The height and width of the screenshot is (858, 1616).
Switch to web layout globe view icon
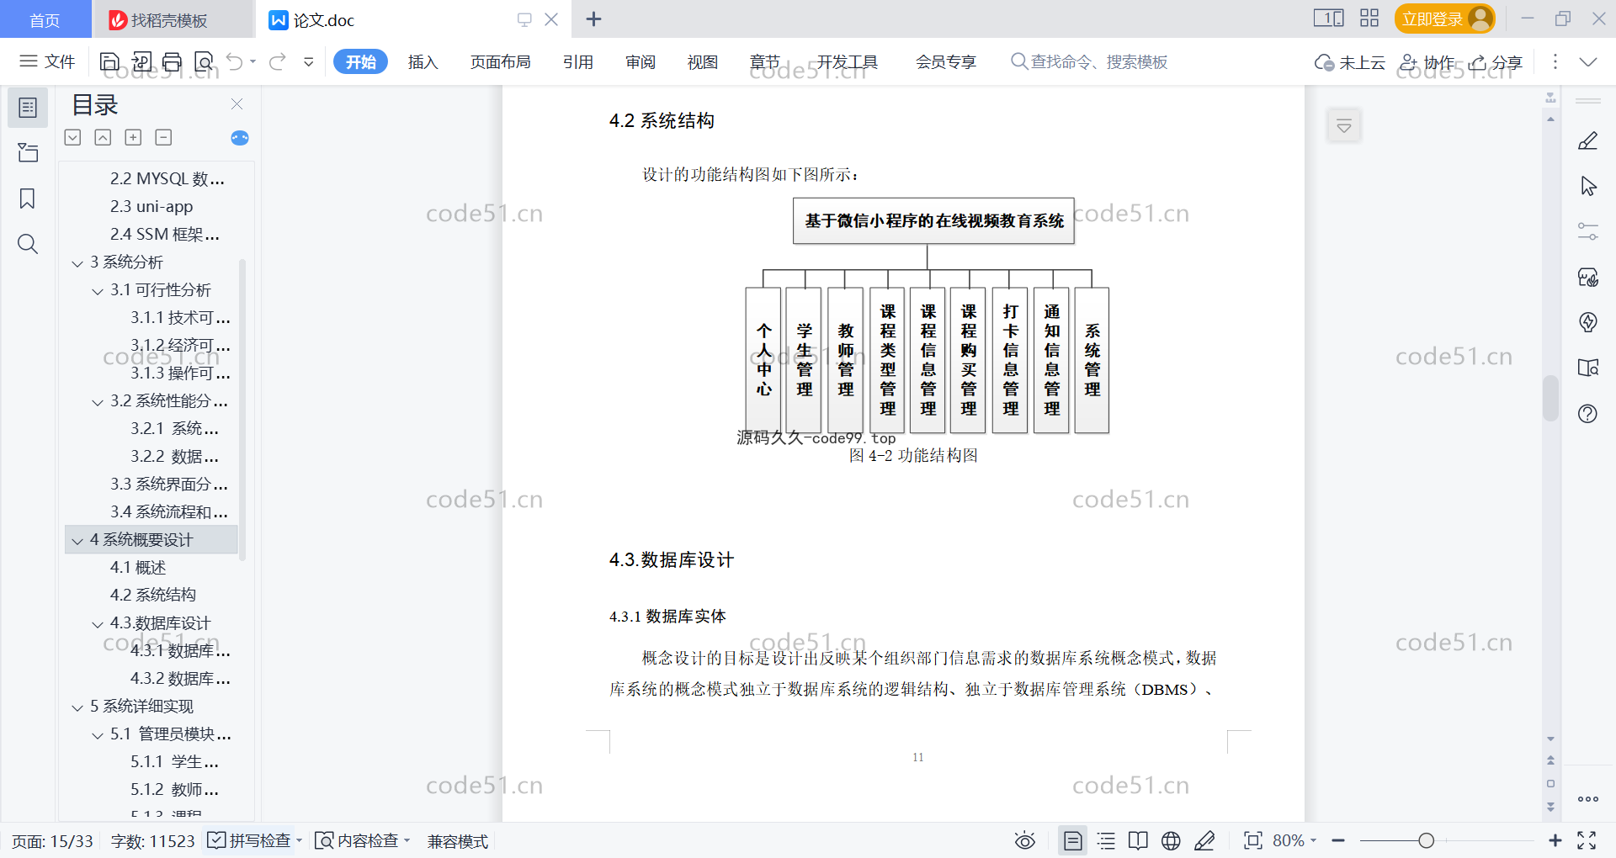tap(1171, 840)
